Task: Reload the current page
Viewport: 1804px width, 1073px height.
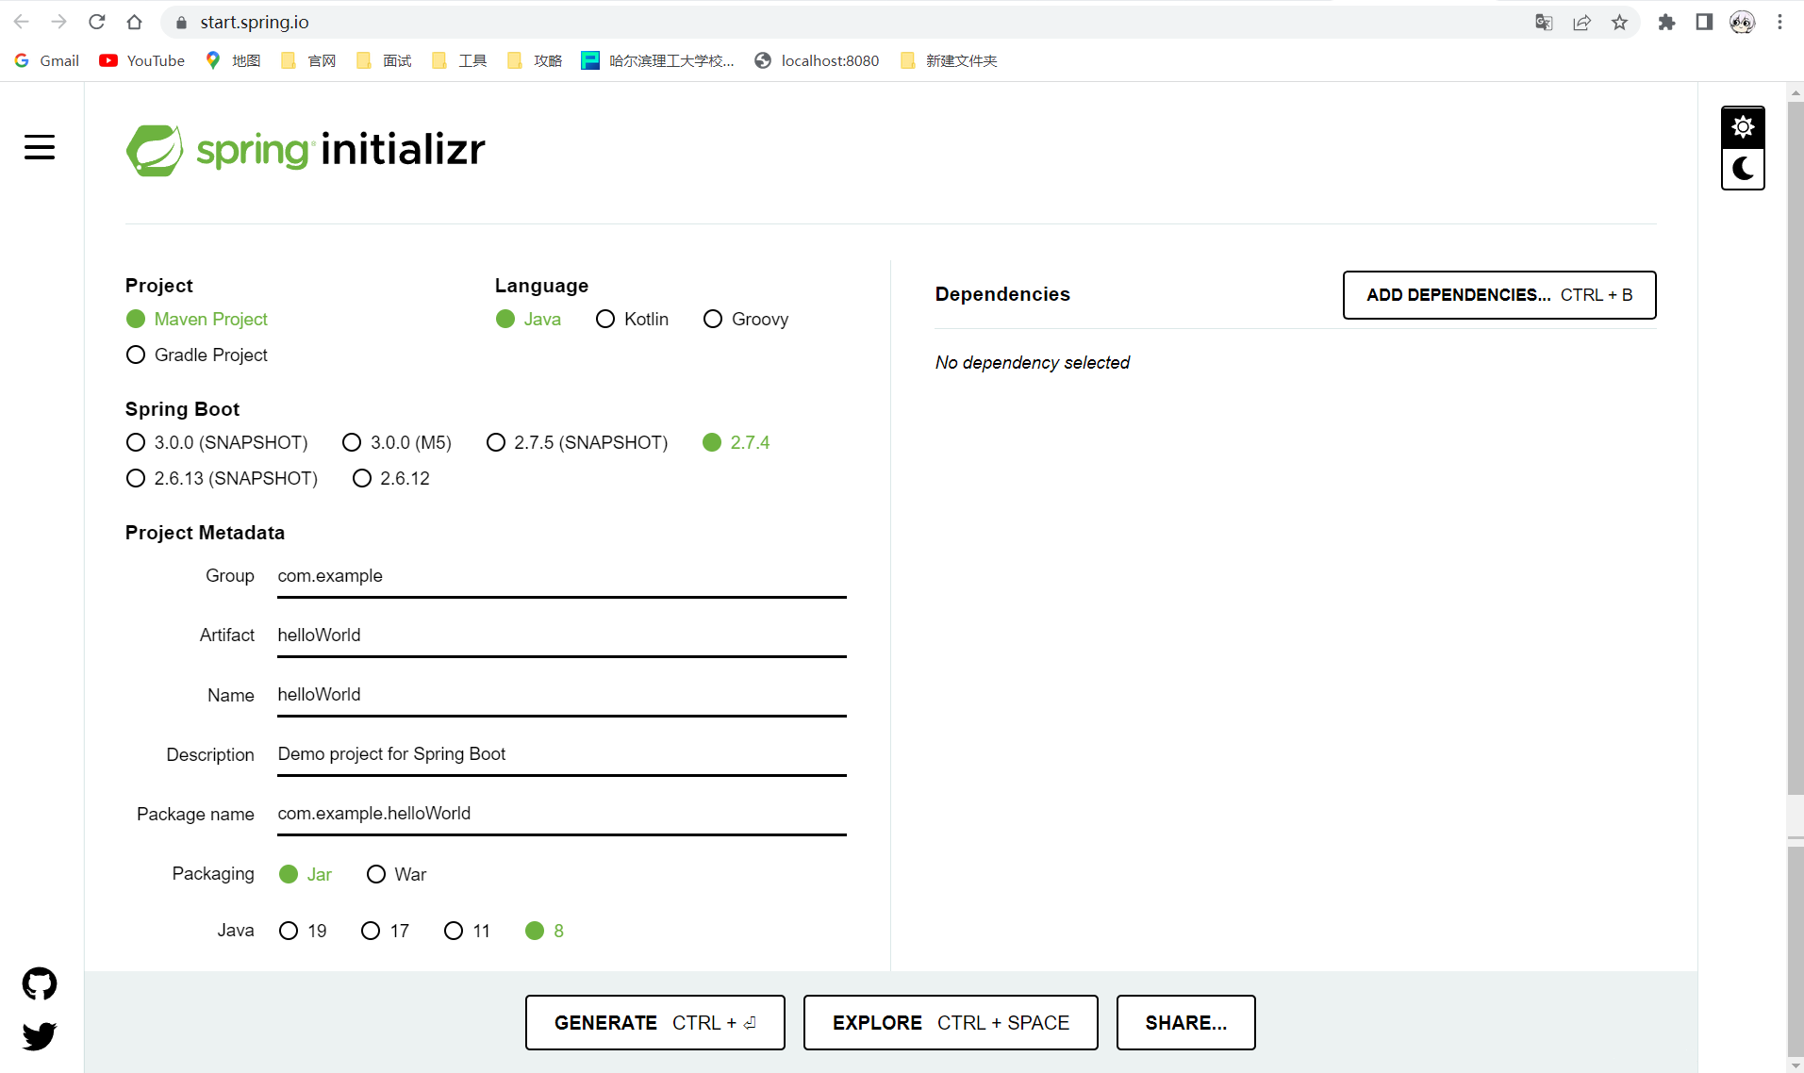Action: (96, 22)
